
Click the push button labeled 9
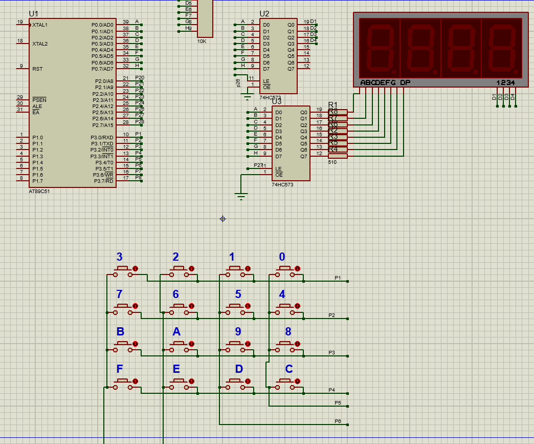pos(235,347)
